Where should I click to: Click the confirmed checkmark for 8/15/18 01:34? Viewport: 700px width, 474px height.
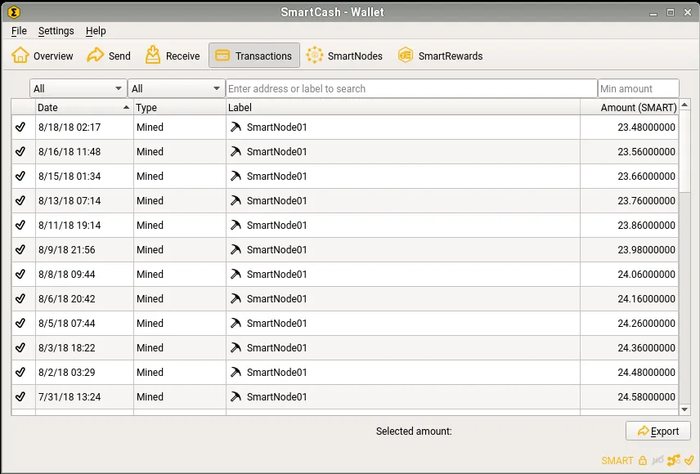click(20, 177)
